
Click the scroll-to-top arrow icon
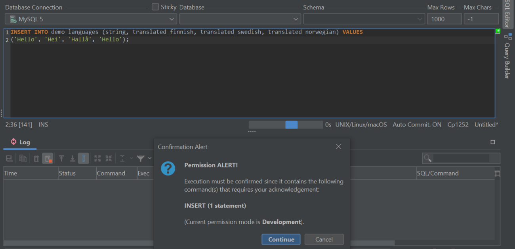[61, 158]
